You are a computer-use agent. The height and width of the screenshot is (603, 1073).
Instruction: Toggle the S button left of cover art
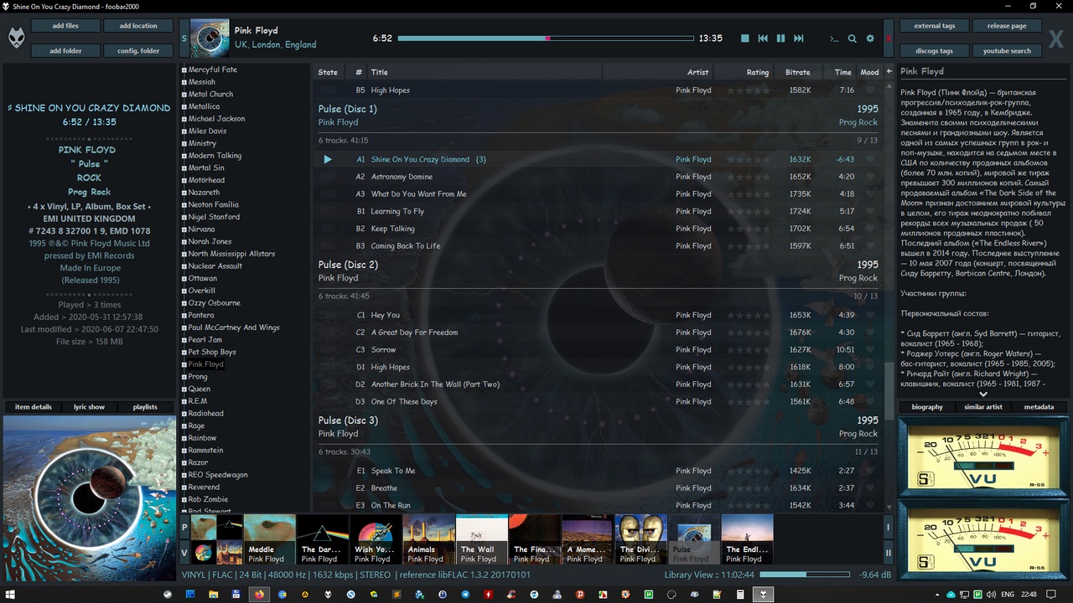(184, 39)
